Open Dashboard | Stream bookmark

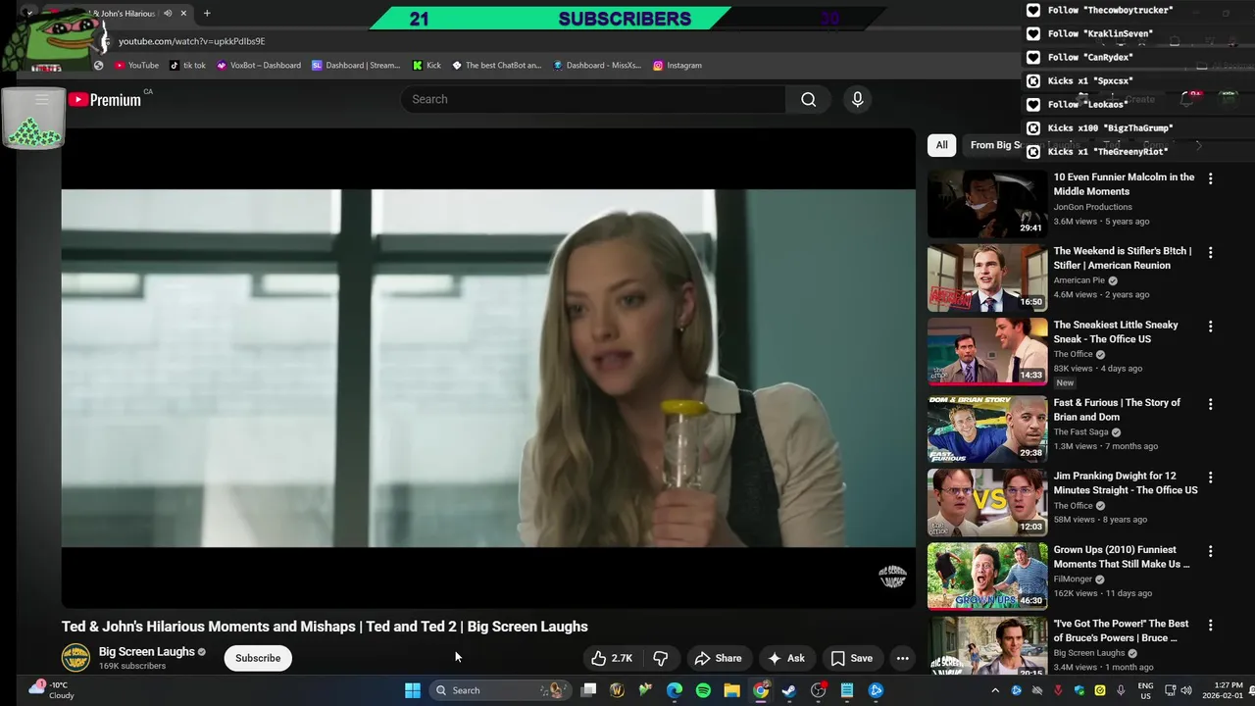(356, 65)
